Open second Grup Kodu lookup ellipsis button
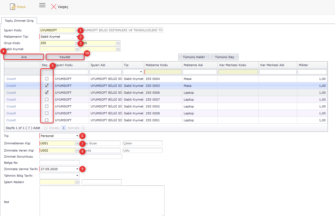Screen dimensions: 335x216 (118, 43)
